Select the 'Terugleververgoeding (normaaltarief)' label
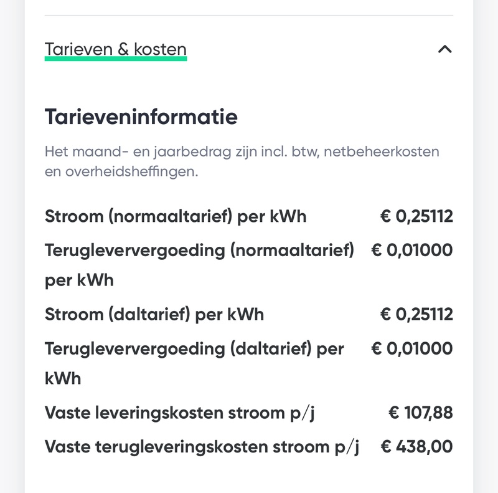 tap(199, 250)
